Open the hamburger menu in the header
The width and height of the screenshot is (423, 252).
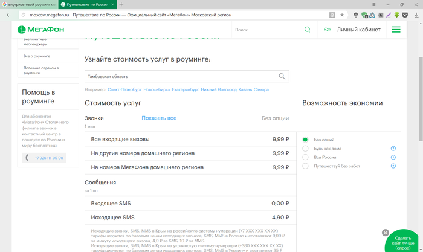(396, 30)
